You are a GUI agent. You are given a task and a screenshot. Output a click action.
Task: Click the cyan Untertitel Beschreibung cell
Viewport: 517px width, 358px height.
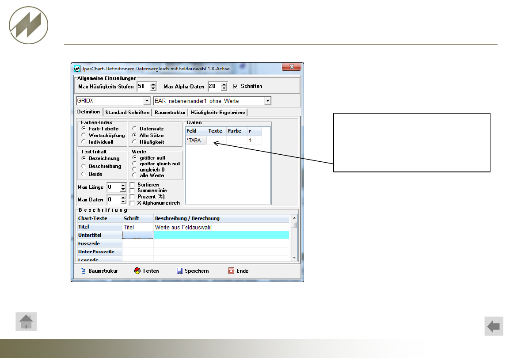pyautogui.click(x=221, y=235)
